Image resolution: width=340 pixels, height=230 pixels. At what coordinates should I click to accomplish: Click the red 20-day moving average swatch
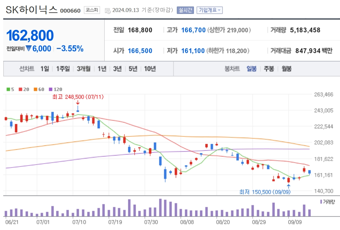(20, 89)
